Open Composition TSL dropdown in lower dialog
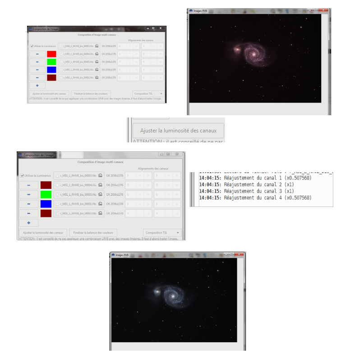350x362 pixels. click(162, 232)
